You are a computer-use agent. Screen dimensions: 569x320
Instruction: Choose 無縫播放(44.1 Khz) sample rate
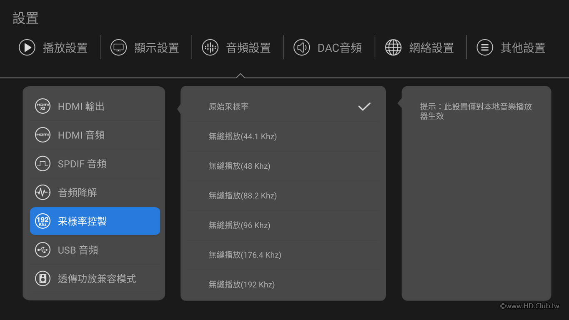click(x=243, y=136)
